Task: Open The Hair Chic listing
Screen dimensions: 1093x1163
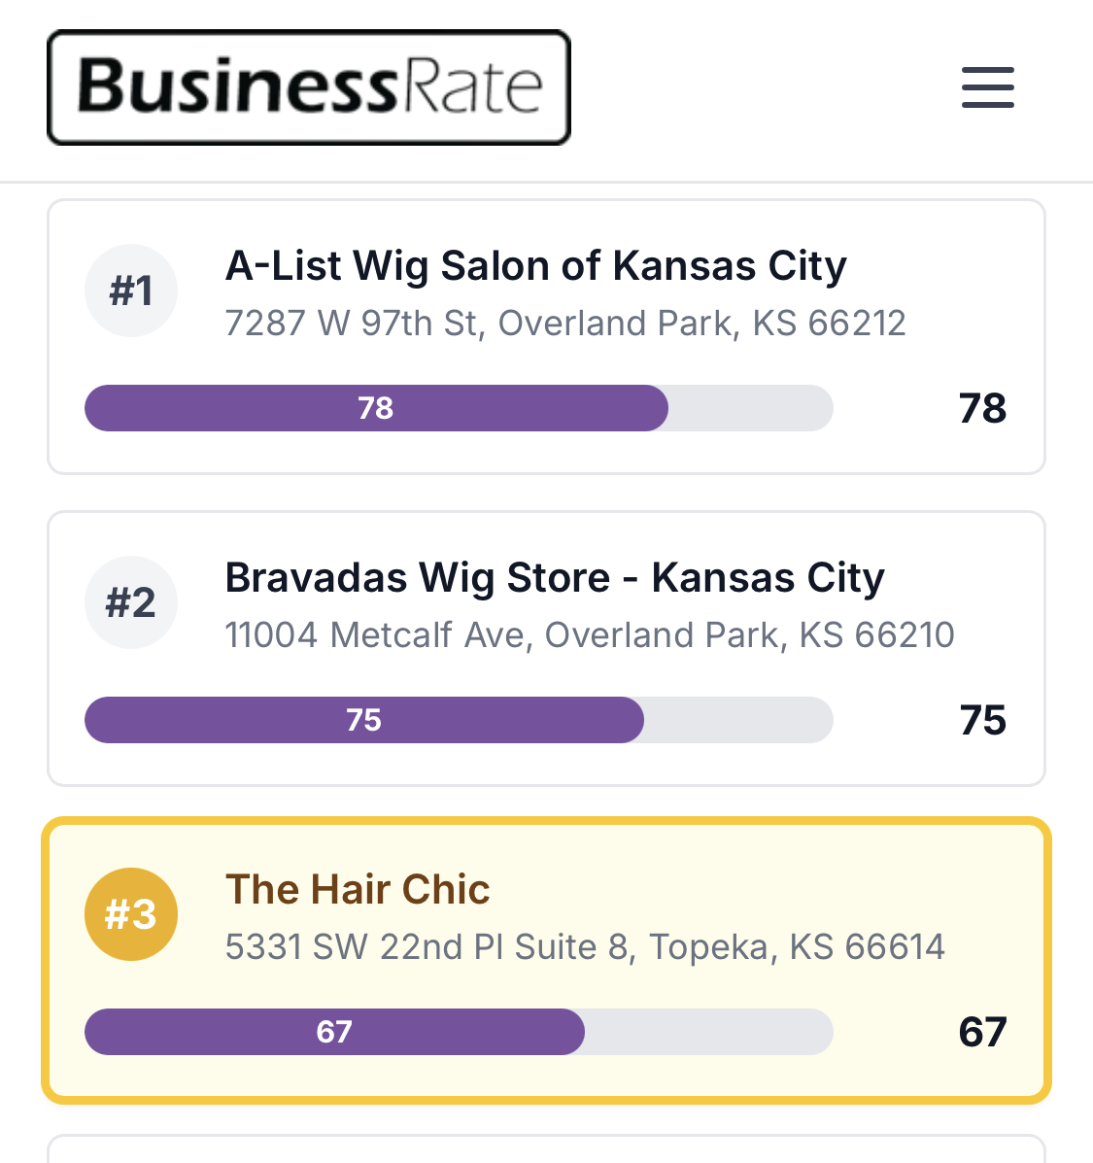Action: click(358, 890)
